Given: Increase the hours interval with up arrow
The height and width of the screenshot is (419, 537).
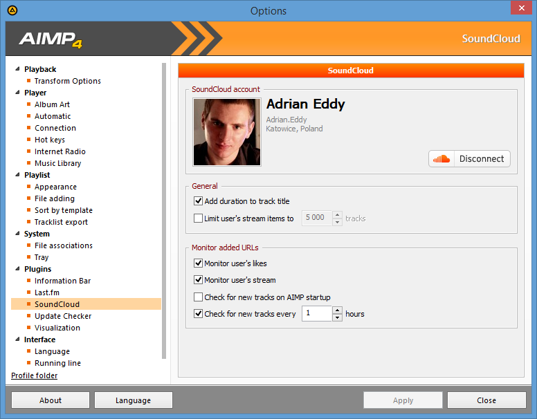Looking at the screenshot, I should [x=337, y=310].
